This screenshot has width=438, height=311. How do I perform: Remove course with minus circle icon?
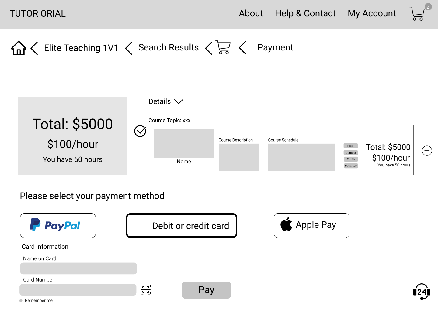[x=427, y=150]
